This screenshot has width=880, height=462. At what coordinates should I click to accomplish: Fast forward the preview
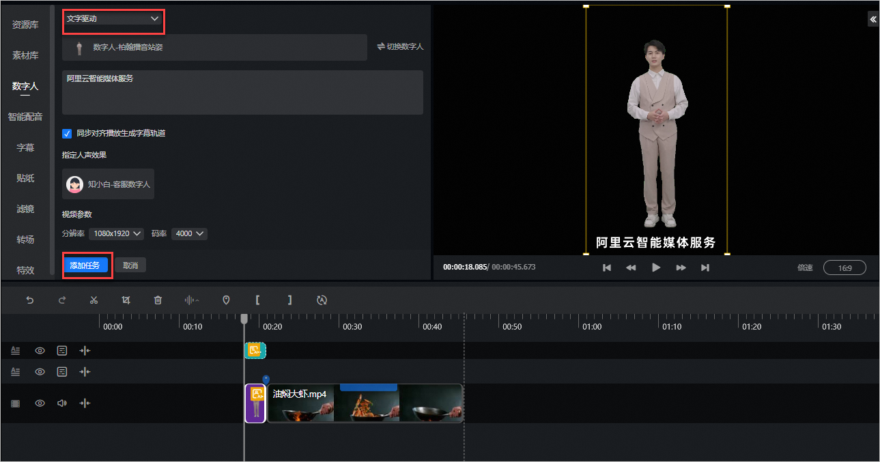tap(681, 268)
